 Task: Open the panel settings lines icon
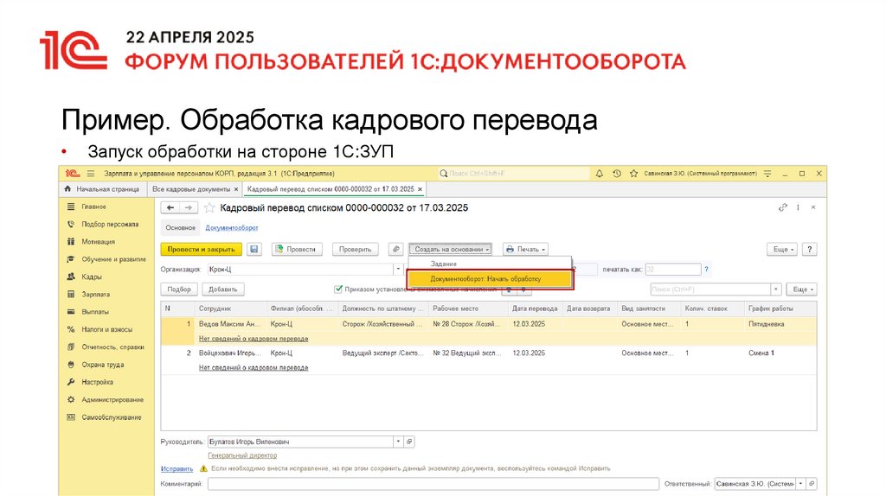click(767, 174)
